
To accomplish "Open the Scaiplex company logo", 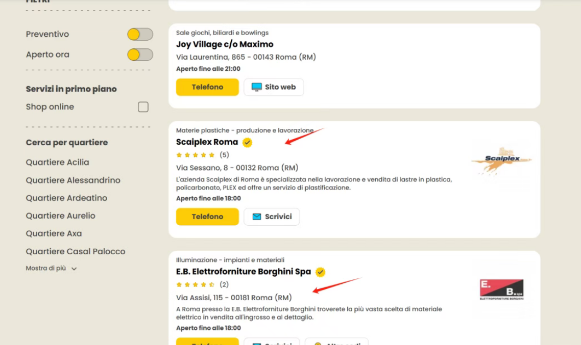I will (x=502, y=161).
